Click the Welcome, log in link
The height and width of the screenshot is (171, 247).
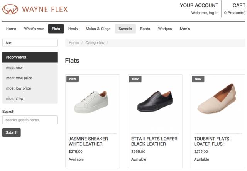pos(205,13)
